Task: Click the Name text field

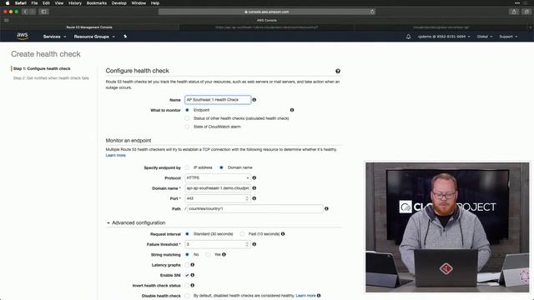Action: 218,100
